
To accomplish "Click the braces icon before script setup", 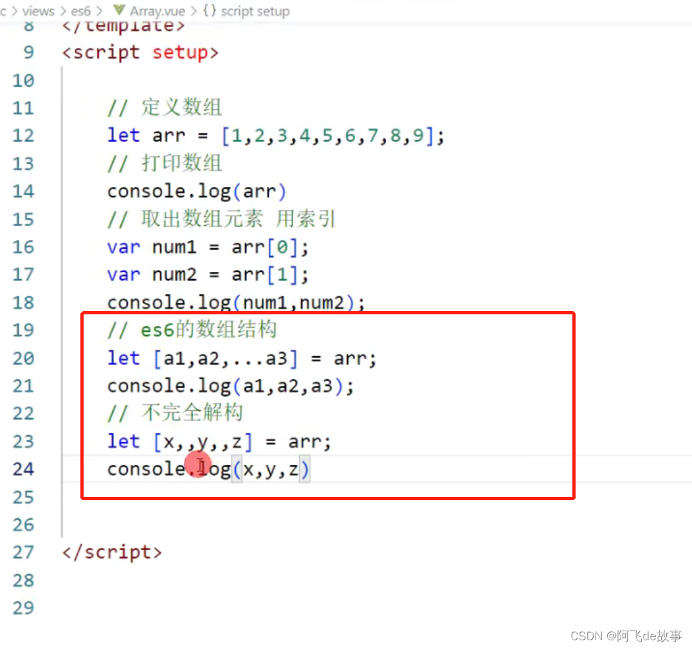I will pyautogui.click(x=210, y=10).
